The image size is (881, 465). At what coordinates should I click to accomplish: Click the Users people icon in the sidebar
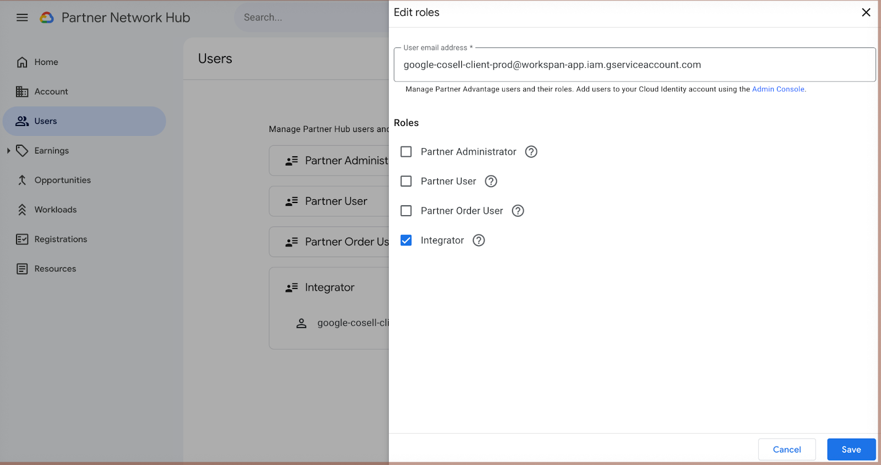[x=22, y=121]
